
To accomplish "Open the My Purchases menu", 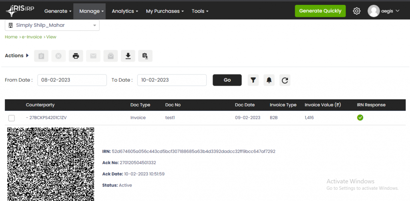I will tap(165, 11).
